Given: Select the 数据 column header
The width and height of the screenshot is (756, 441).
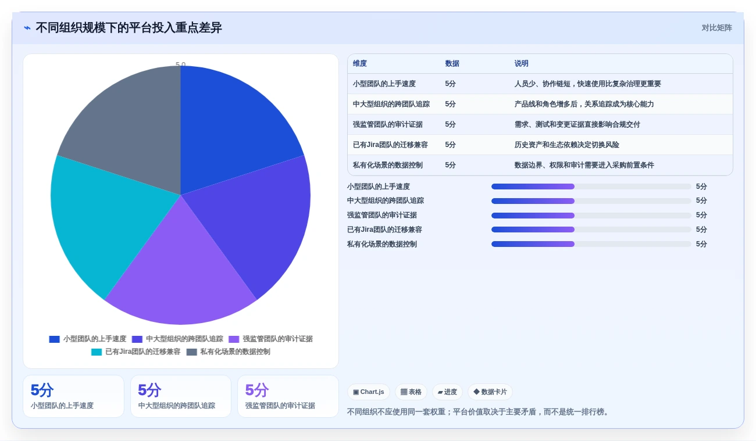Looking at the screenshot, I should [452, 64].
